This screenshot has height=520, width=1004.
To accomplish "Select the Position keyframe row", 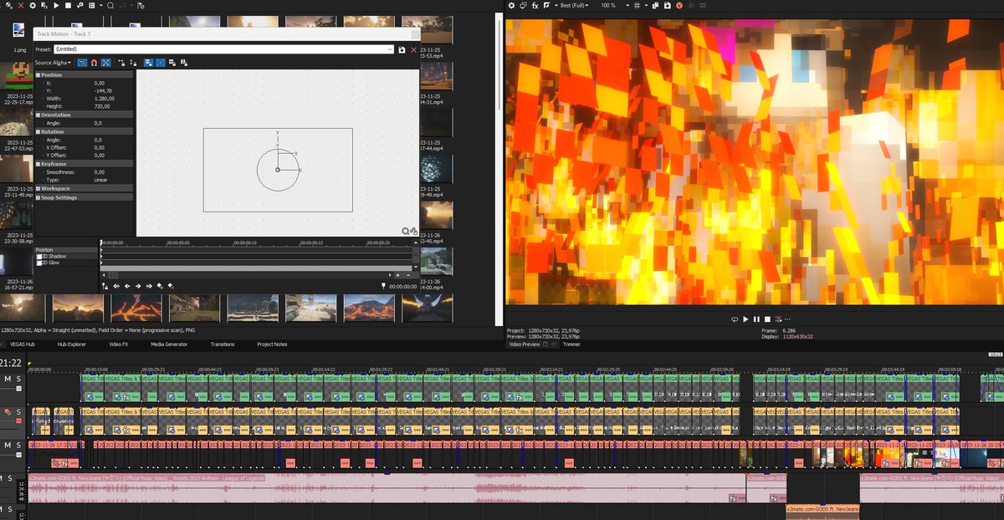I will click(x=66, y=250).
